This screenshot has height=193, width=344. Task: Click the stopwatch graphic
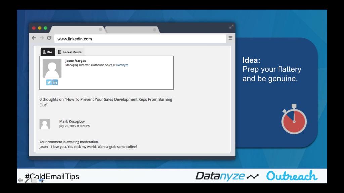coord(294,119)
